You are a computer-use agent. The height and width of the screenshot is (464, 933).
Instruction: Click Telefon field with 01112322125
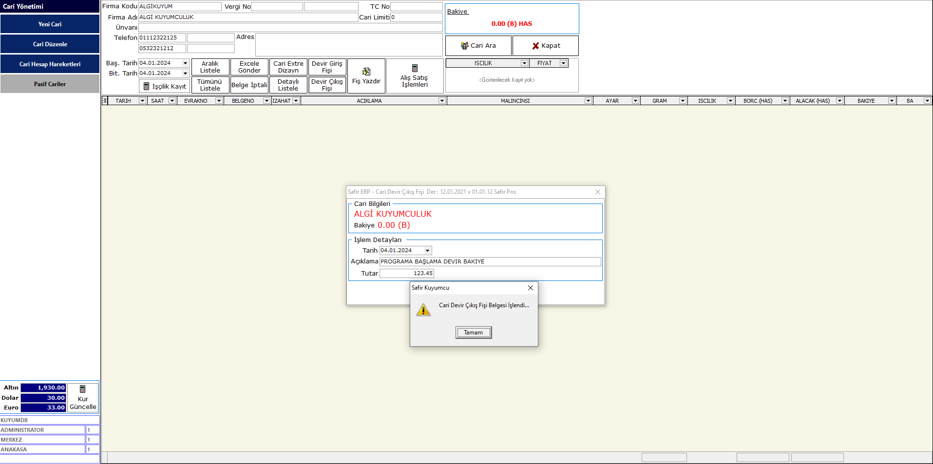pos(162,37)
